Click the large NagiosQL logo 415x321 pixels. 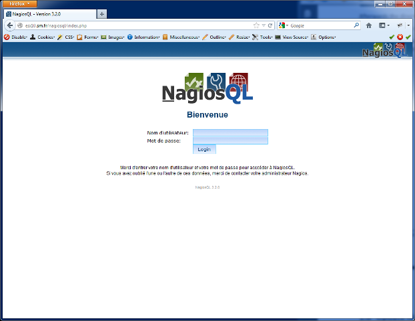click(x=207, y=88)
